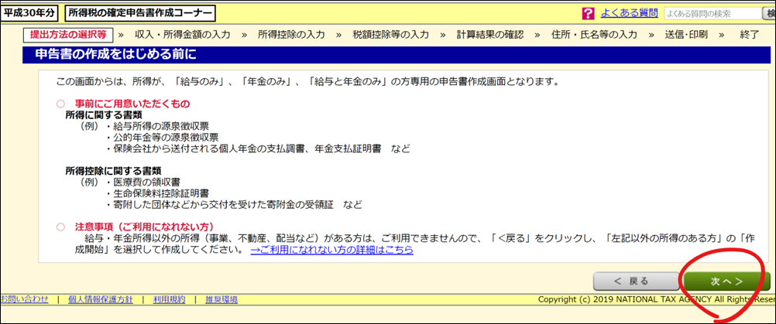
Task: Open ご利用になれない方の詳細はこちら link
Action: click(331, 250)
